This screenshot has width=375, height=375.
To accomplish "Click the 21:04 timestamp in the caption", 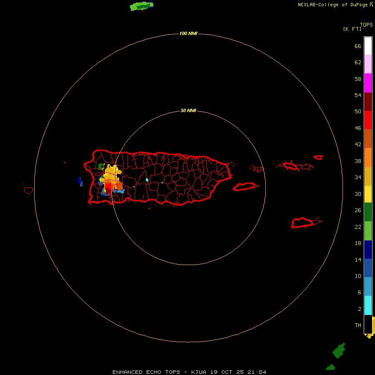I will 257,372.
